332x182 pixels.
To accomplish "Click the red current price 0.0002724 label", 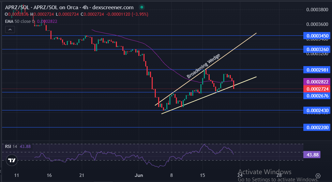I will click(x=317, y=89).
